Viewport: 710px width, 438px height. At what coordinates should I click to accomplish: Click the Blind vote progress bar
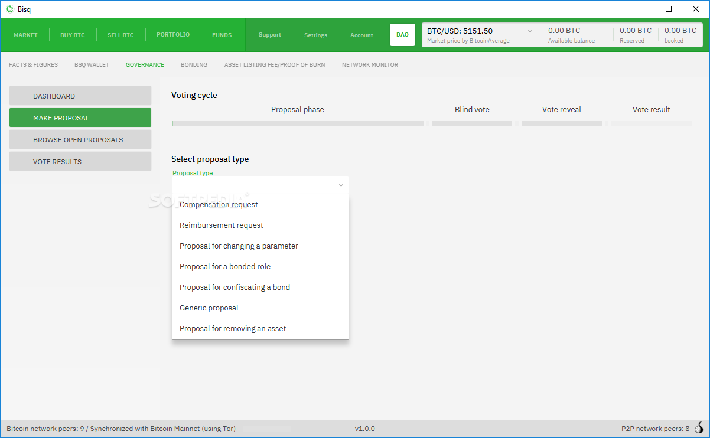pyautogui.click(x=472, y=124)
